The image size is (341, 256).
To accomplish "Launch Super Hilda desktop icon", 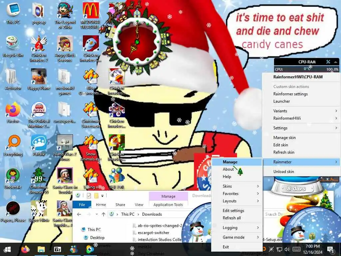I will (x=39, y=211).
